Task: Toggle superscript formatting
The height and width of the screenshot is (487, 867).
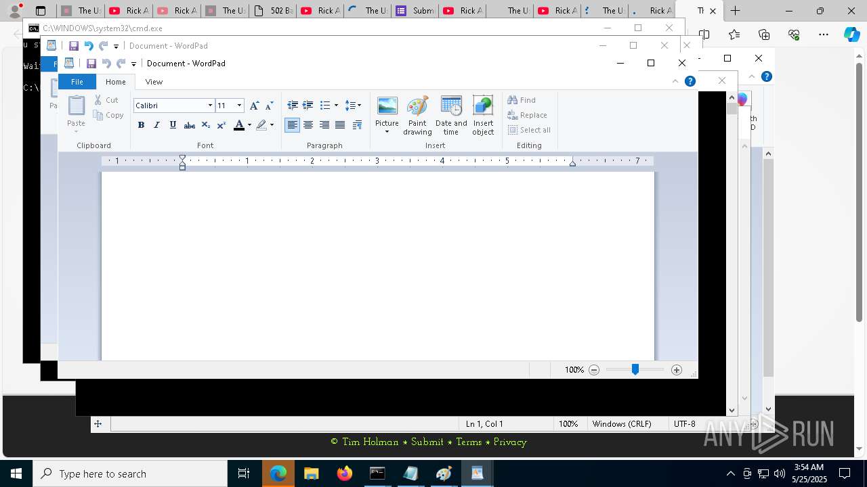Action: [x=221, y=125]
